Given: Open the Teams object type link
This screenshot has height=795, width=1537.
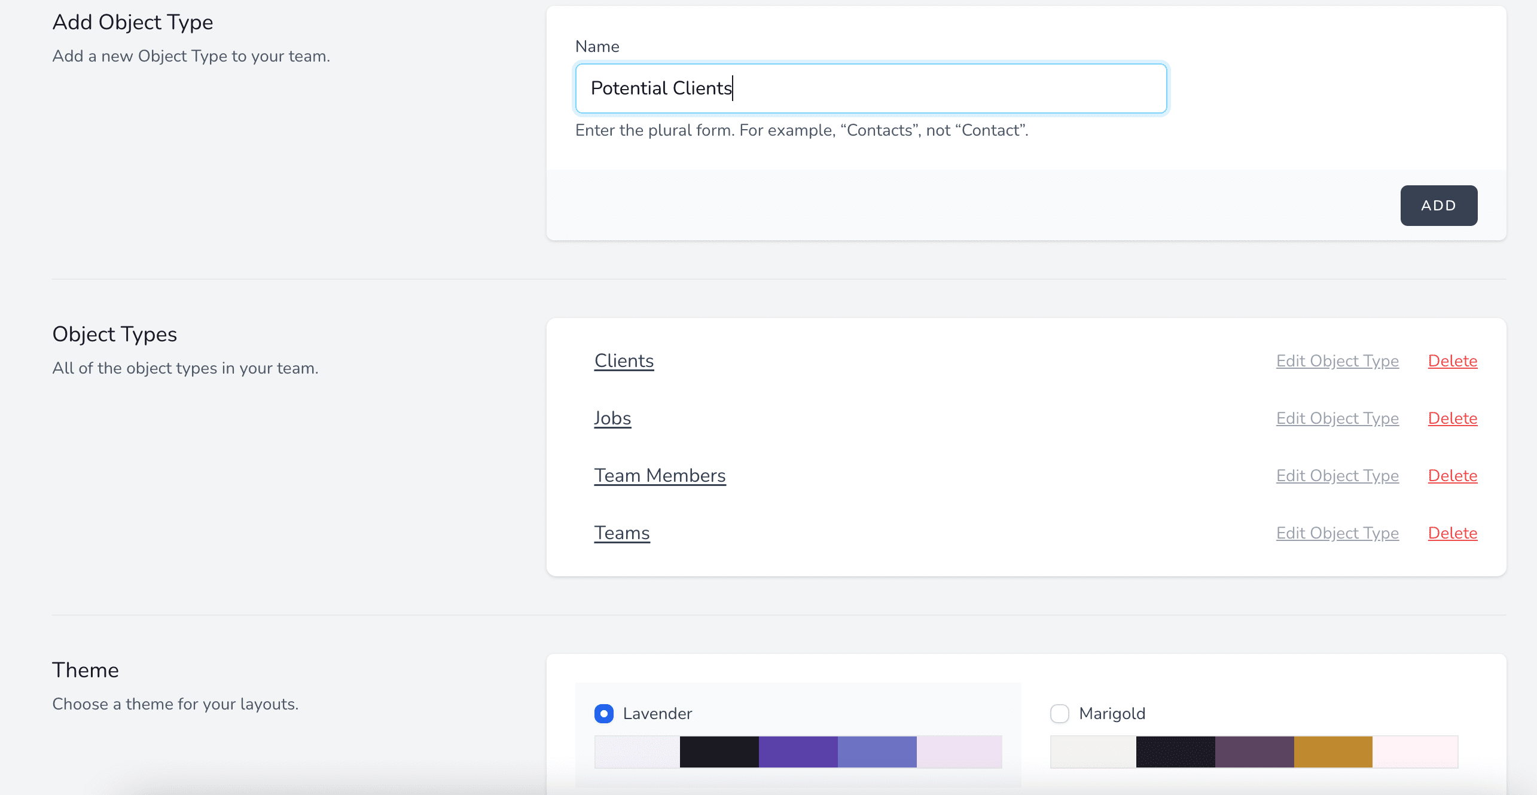Looking at the screenshot, I should tap(622, 533).
